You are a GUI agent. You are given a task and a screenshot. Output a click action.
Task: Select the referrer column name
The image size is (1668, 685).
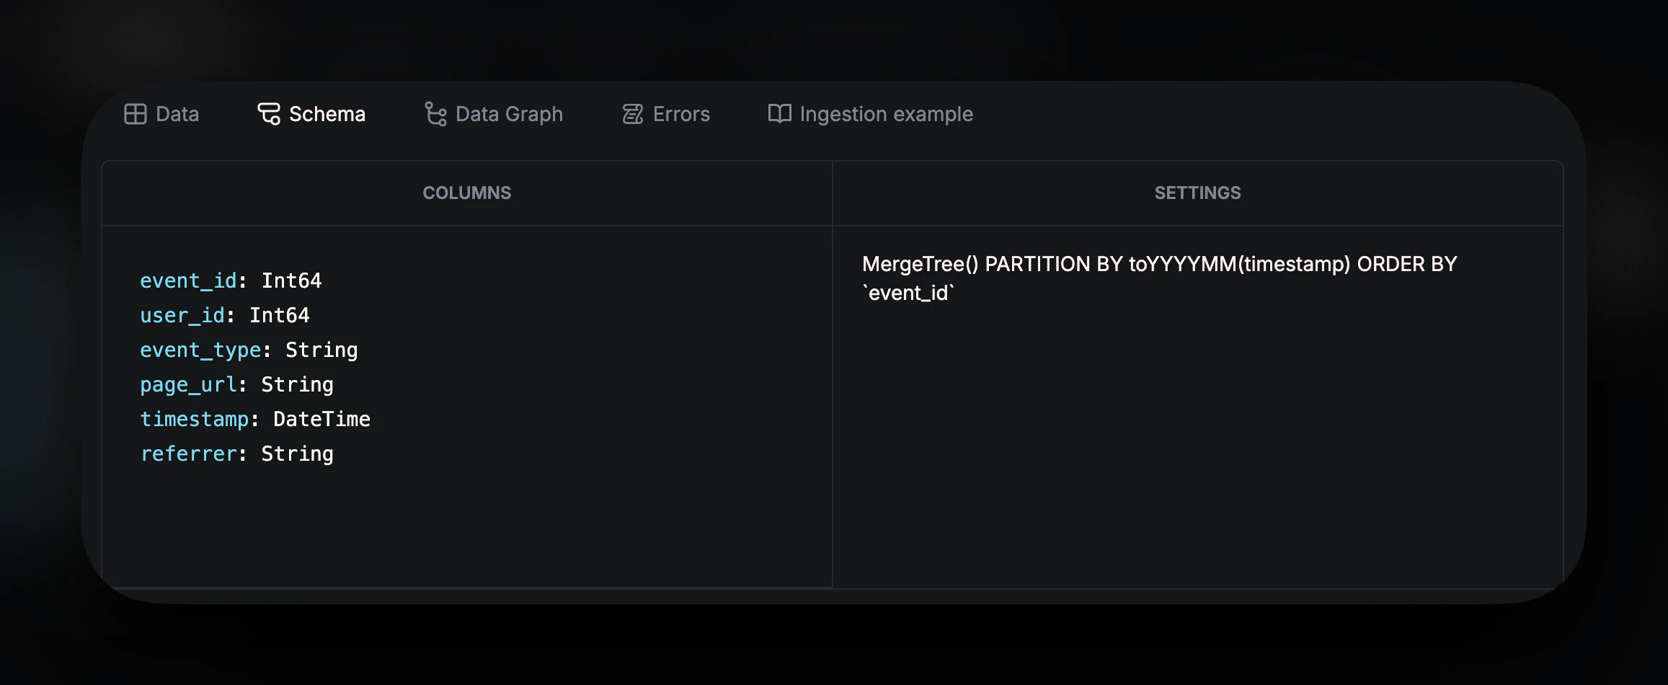(189, 454)
